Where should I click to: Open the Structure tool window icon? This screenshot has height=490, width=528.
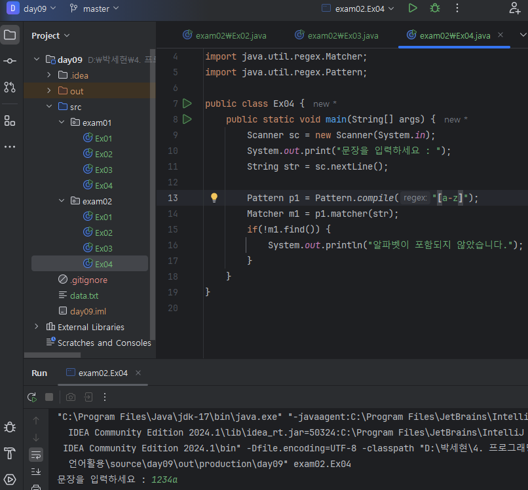click(x=10, y=121)
